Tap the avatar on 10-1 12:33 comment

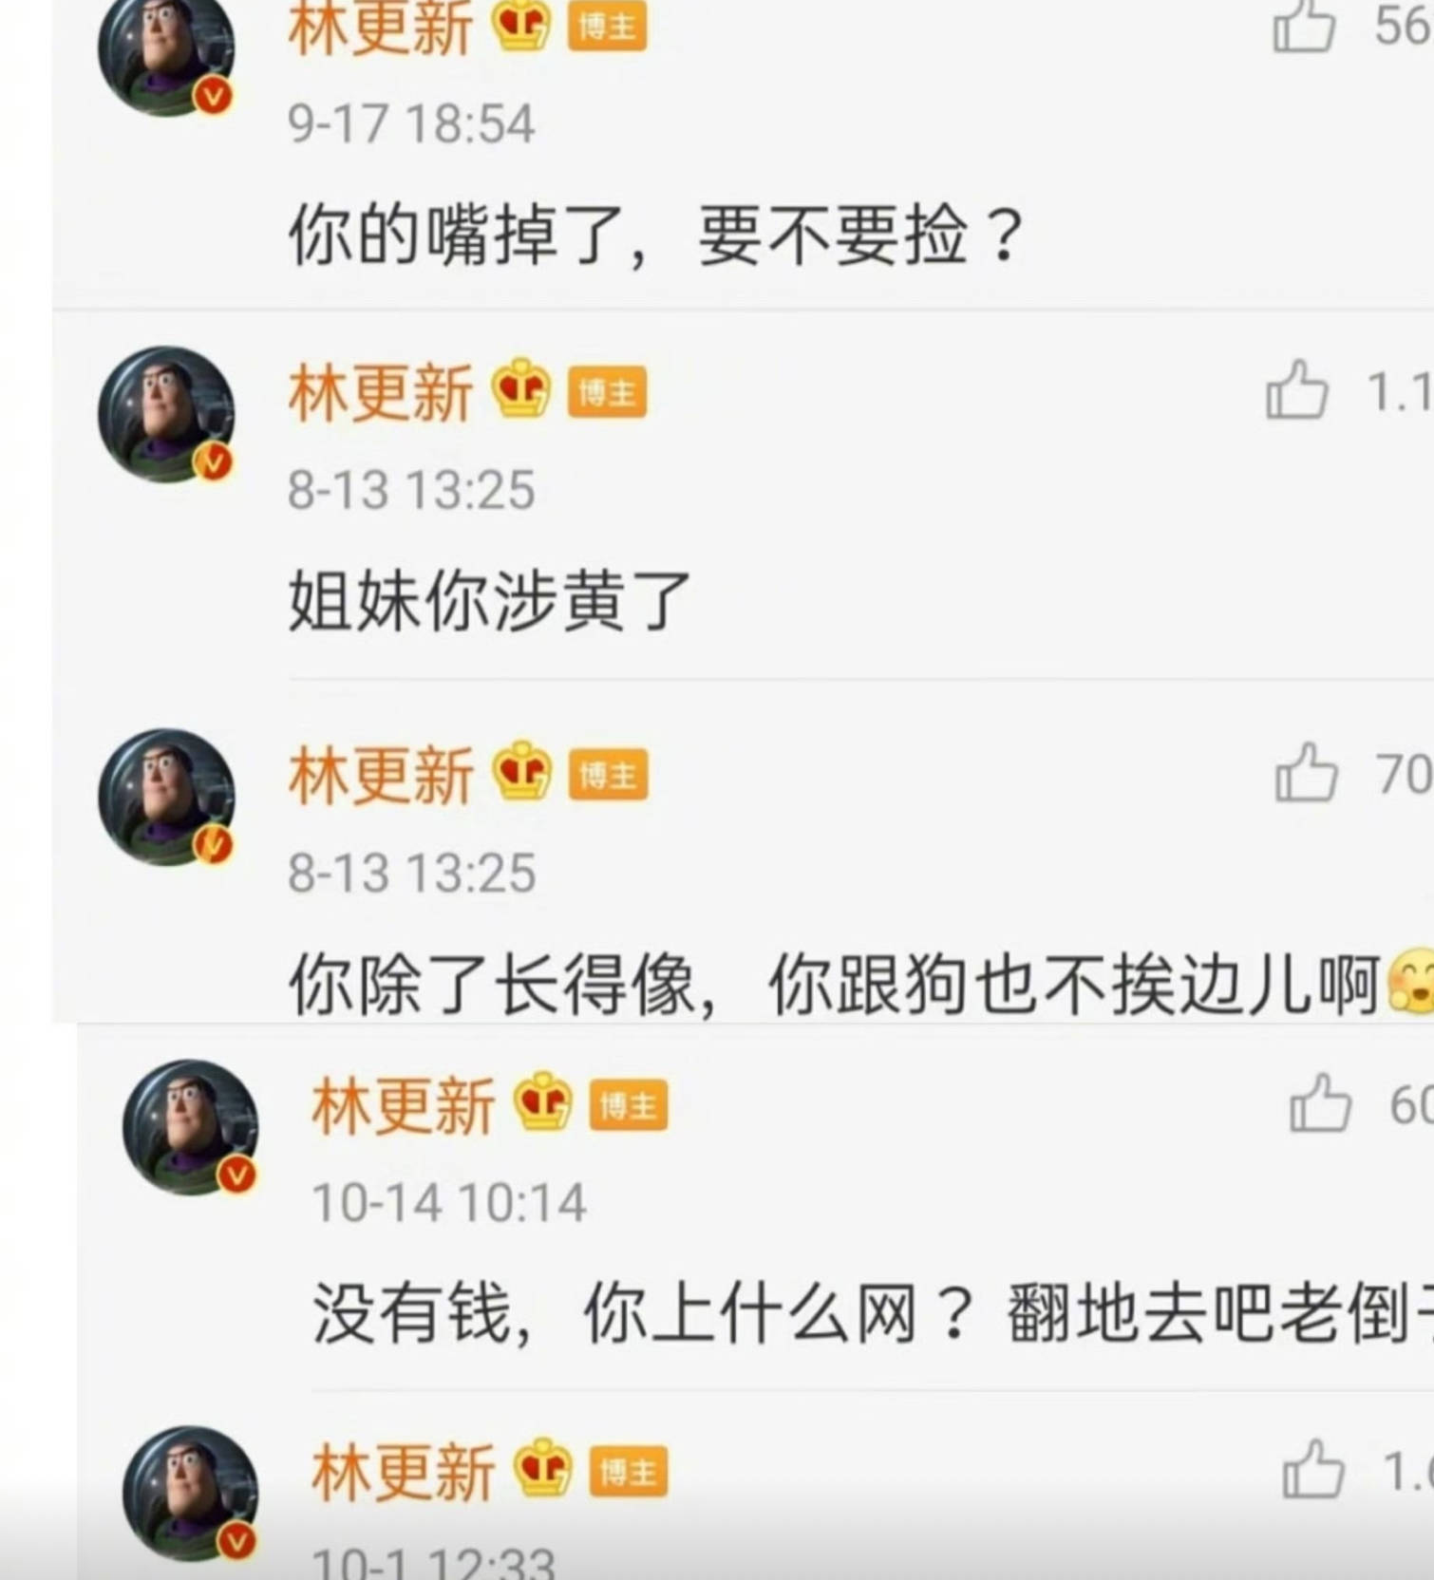coord(191,1494)
